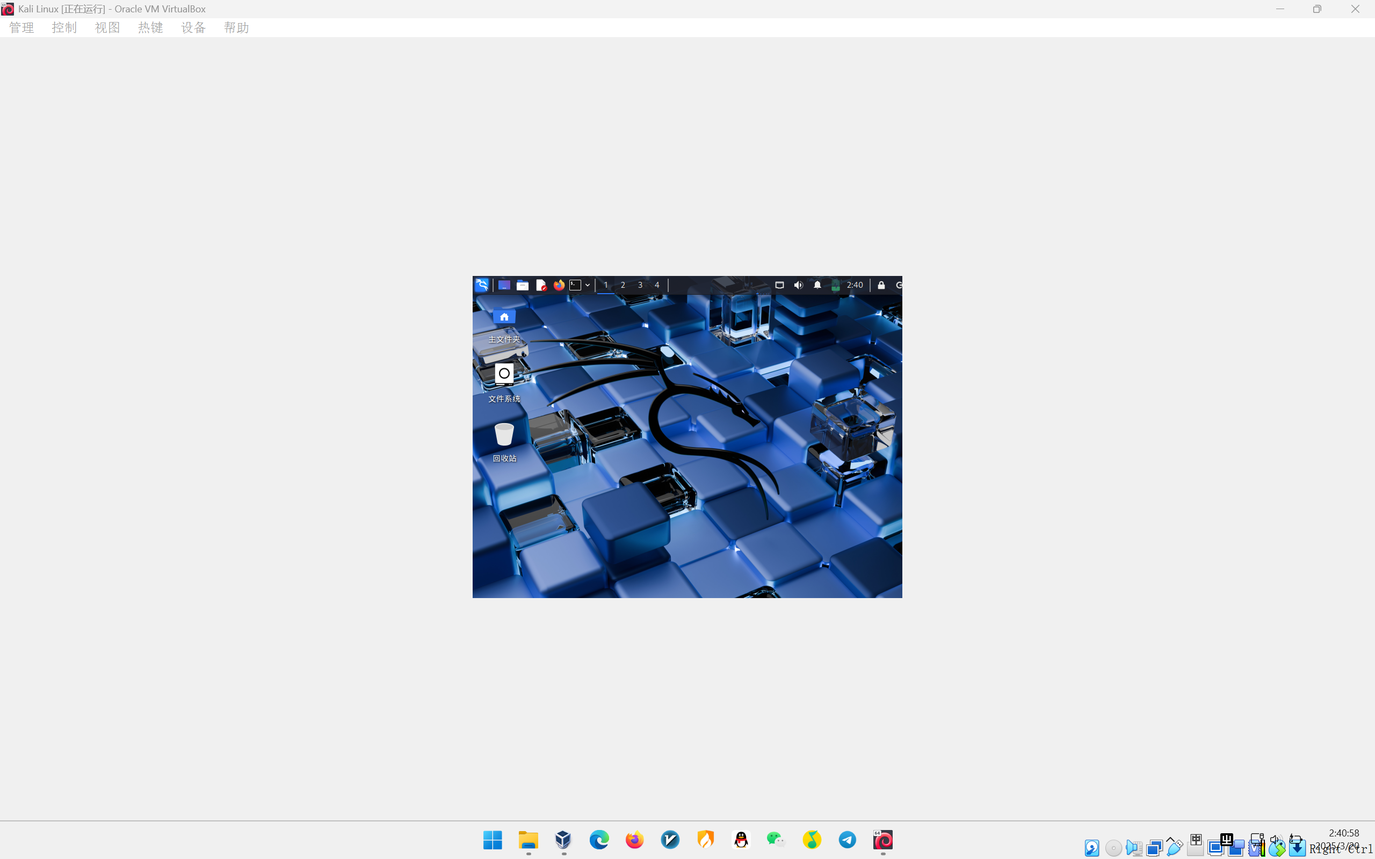This screenshot has height=859, width=1375.
Task: Launch the terminal emulator from Kali panel
Action: pos(575,285)
